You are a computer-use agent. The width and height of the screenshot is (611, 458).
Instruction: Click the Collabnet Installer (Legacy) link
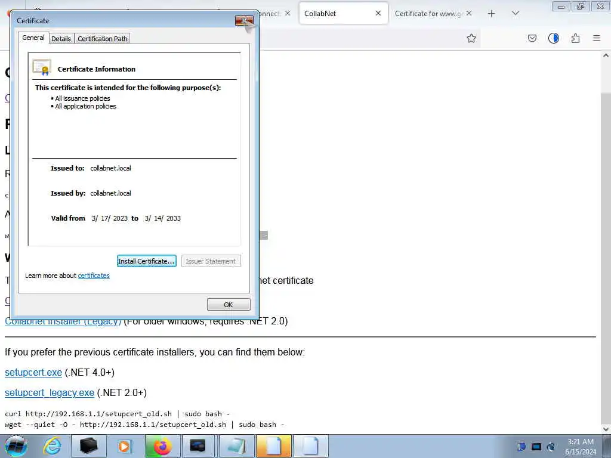click(x=63, y=321)
